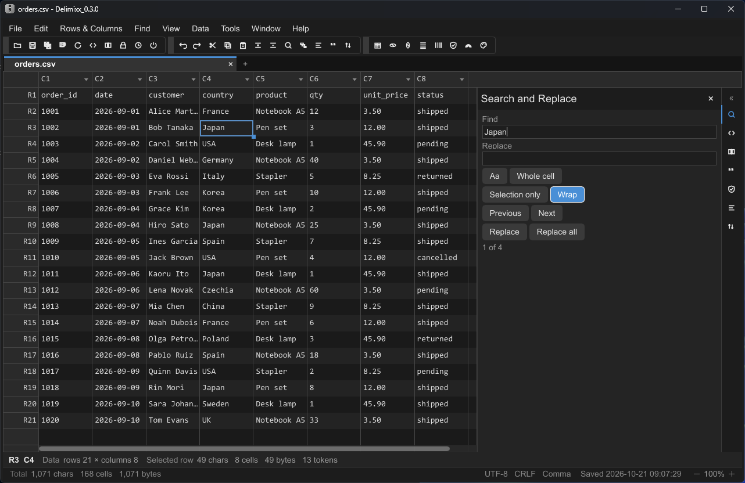Click the Replace all button
Screen dimensions: 745x483
557,232
